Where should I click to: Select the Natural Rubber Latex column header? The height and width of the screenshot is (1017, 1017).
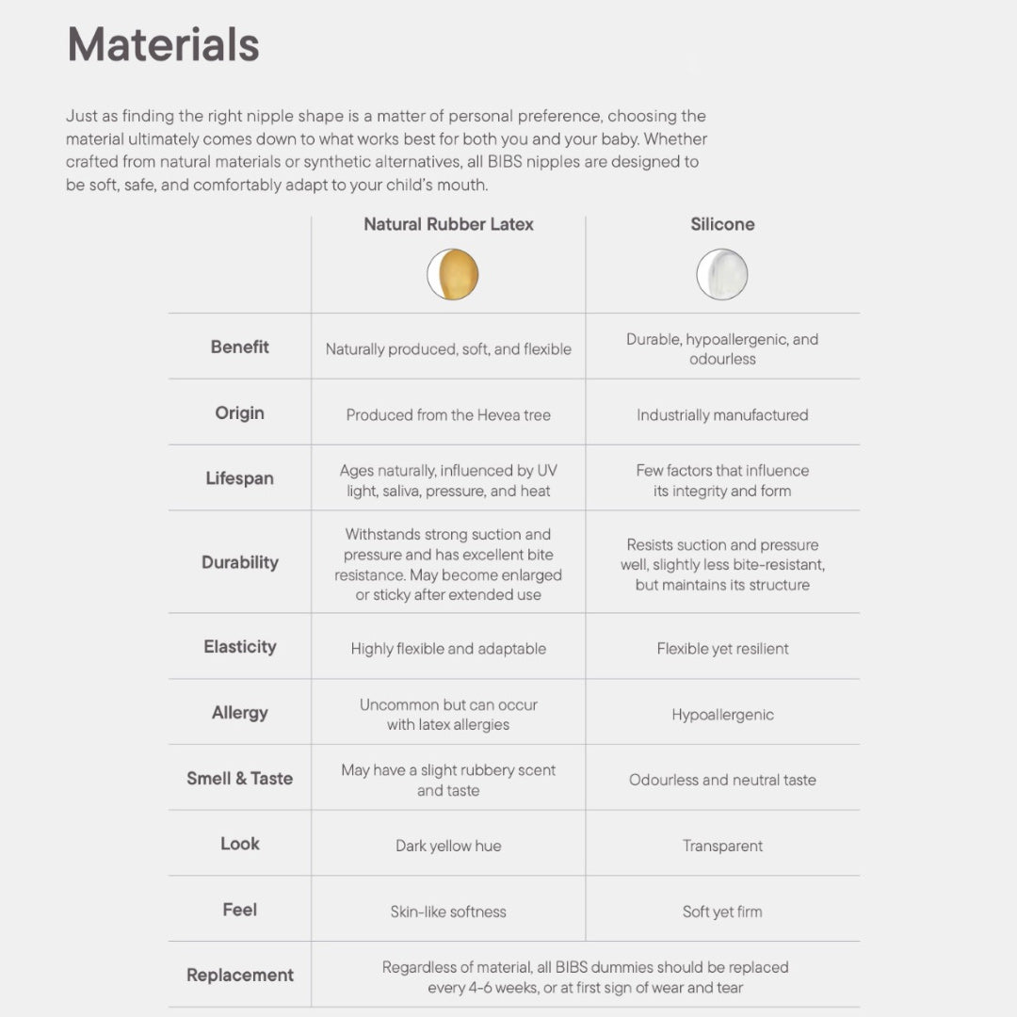pos(448,224)
